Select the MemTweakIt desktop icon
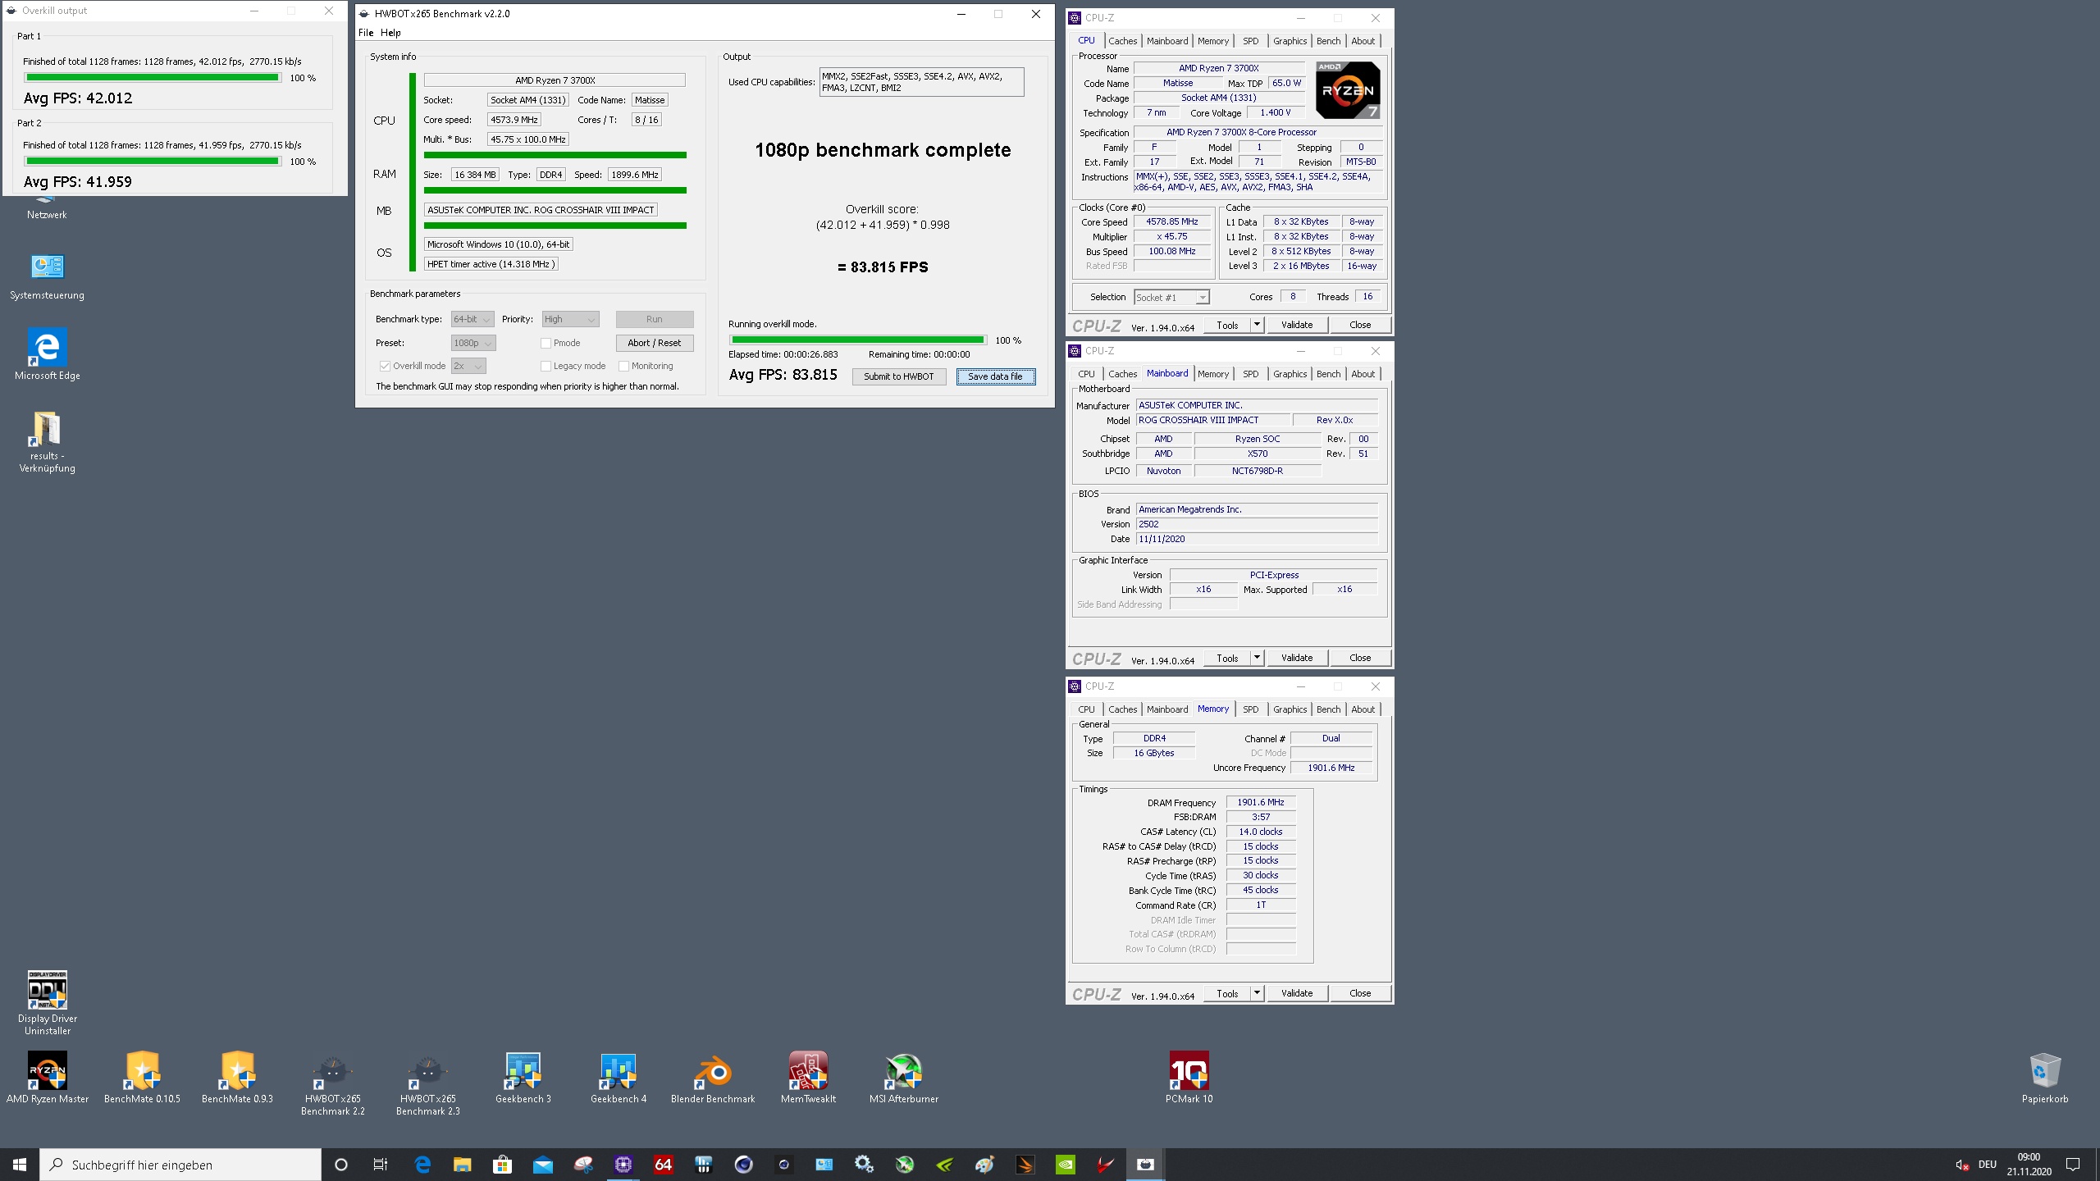 pyautogui.click(x=808, y=1077)
